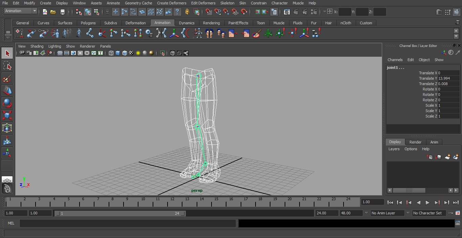
Task: Pick the Soft Modification tool
Action: [7, 140]
